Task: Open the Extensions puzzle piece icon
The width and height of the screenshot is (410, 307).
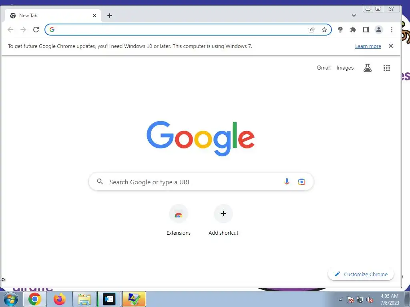Action: tap(353, 30)
